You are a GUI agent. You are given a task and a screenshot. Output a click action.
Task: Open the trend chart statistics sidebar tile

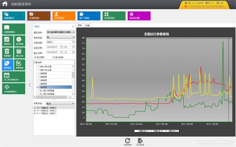[x=8, y=41]
